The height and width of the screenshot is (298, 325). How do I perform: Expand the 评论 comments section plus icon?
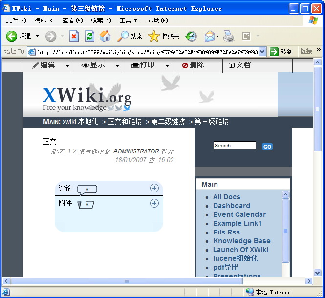pos(154,188)
